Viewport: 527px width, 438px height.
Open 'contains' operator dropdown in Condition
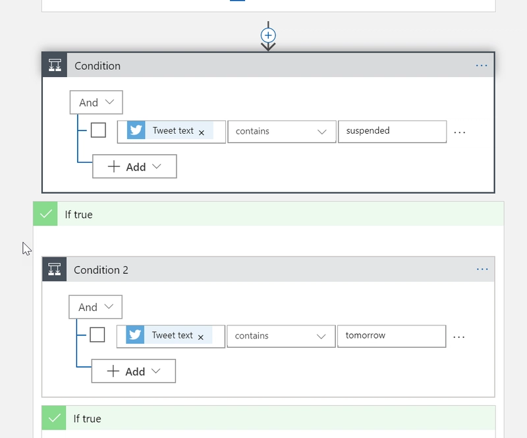(281, 131)
